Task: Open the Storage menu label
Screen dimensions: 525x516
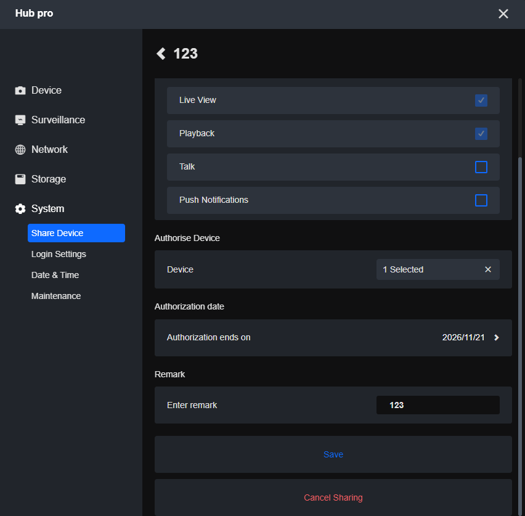Action: [49, 179]
